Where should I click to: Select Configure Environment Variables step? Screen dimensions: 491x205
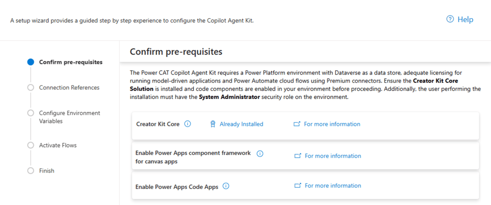[x=70, y=117]
